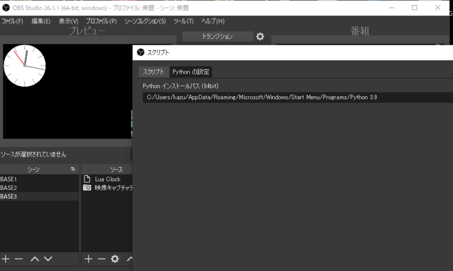Viewport: 453px width, 271px height.
Task: Open the 表示(V) menu
Action: tap(68, 21)
